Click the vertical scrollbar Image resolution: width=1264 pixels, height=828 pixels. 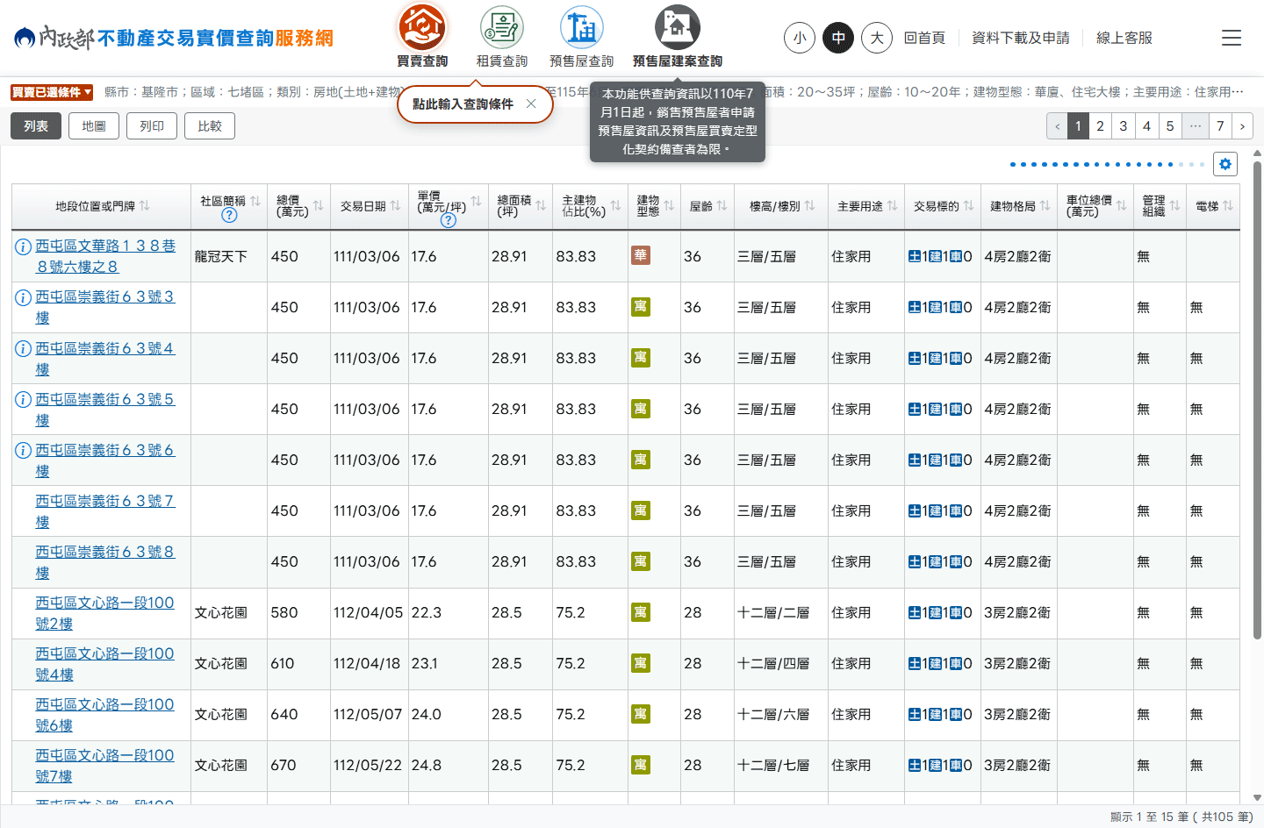[x=1257, y=399]
